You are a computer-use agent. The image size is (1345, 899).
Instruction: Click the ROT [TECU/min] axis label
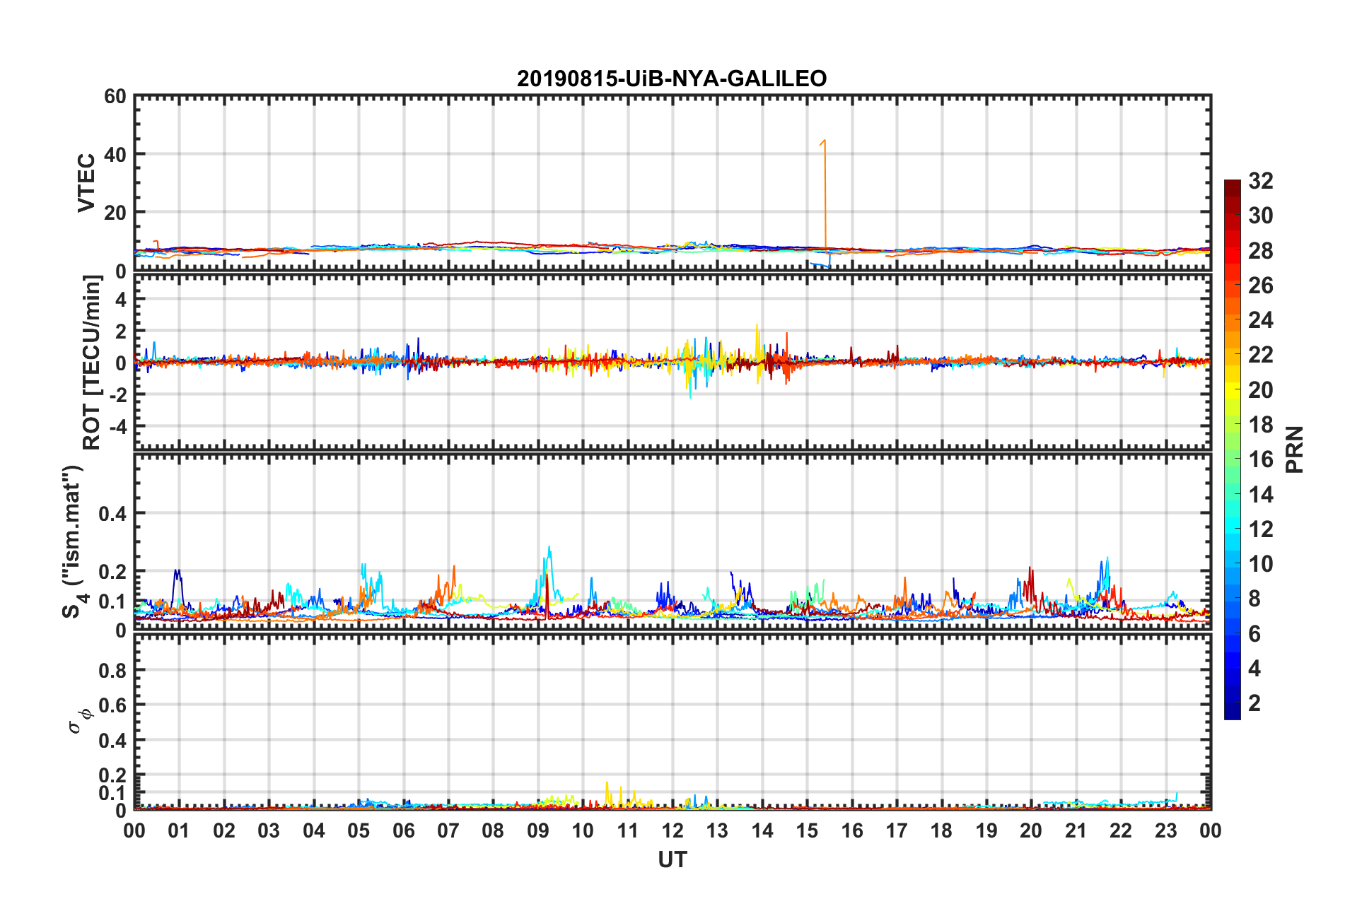93,363
